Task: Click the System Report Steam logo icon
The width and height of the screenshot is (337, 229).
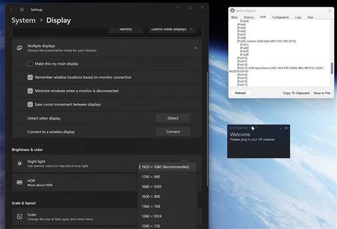Action: pos(233,10)
